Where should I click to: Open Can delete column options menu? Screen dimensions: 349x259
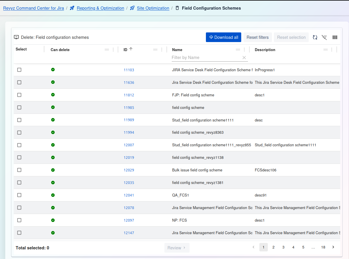113,50
